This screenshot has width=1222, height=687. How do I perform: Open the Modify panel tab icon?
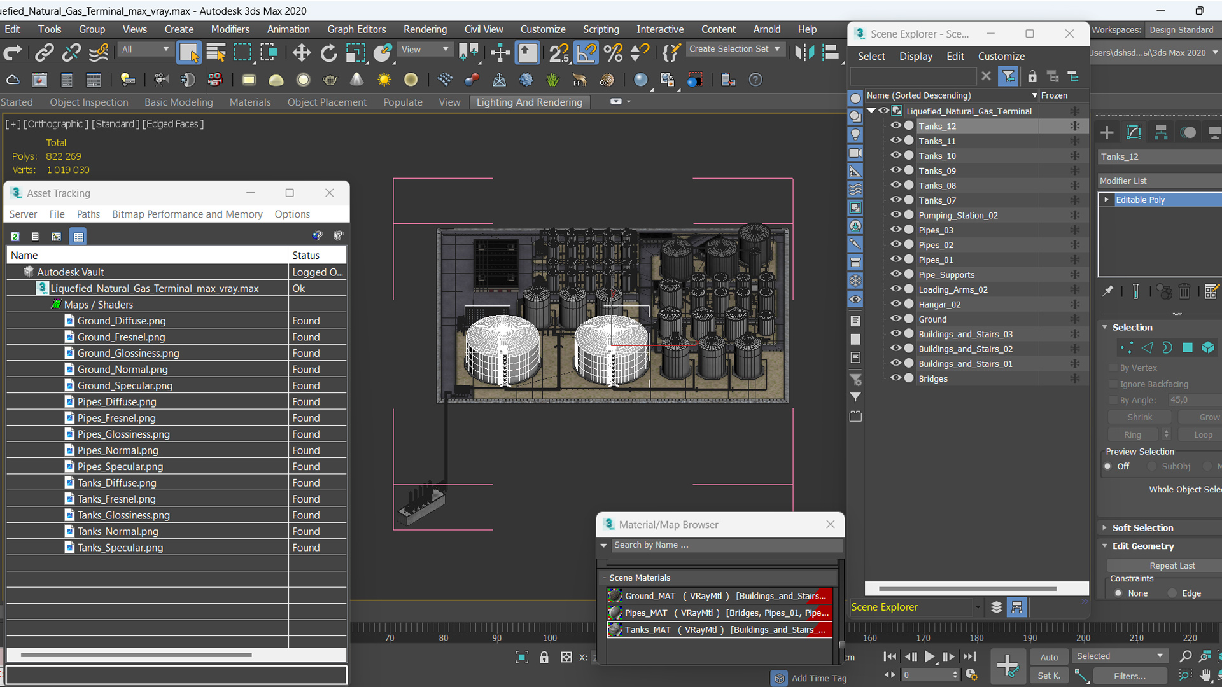click(x=1134, y=132)
